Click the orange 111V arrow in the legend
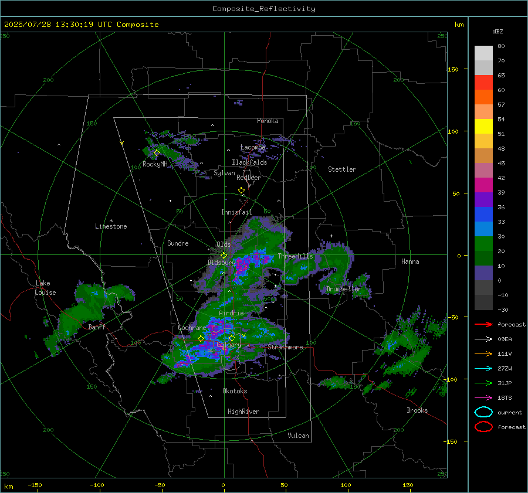 pyautogui.click(x=483, y=353)
